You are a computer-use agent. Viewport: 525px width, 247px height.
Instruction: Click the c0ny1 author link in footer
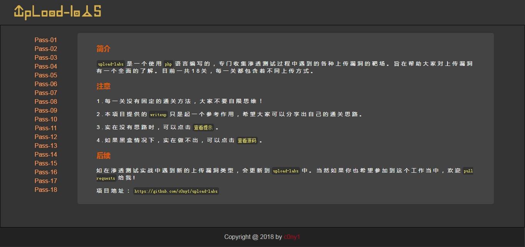pos(292,237)
